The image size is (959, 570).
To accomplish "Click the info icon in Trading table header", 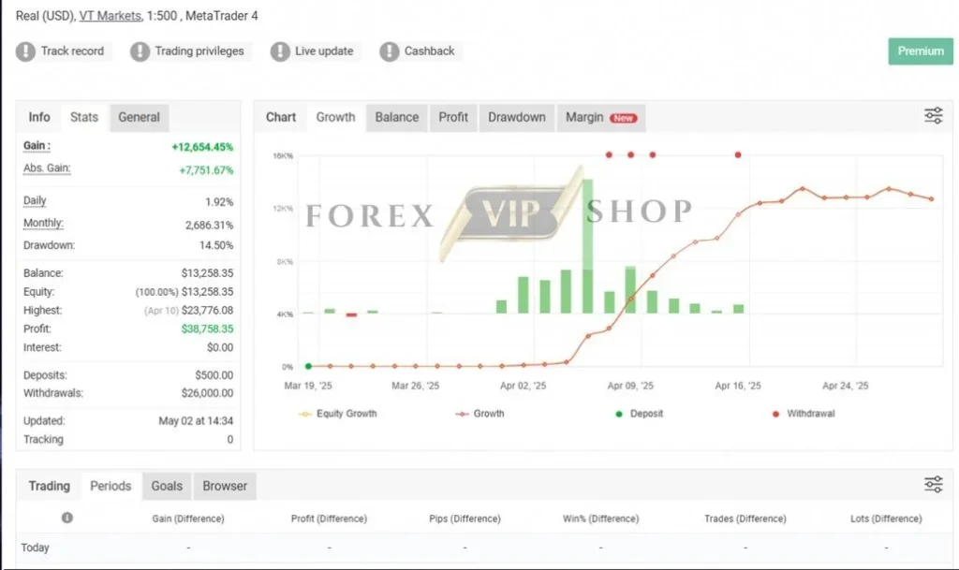I will pos(67,519).
